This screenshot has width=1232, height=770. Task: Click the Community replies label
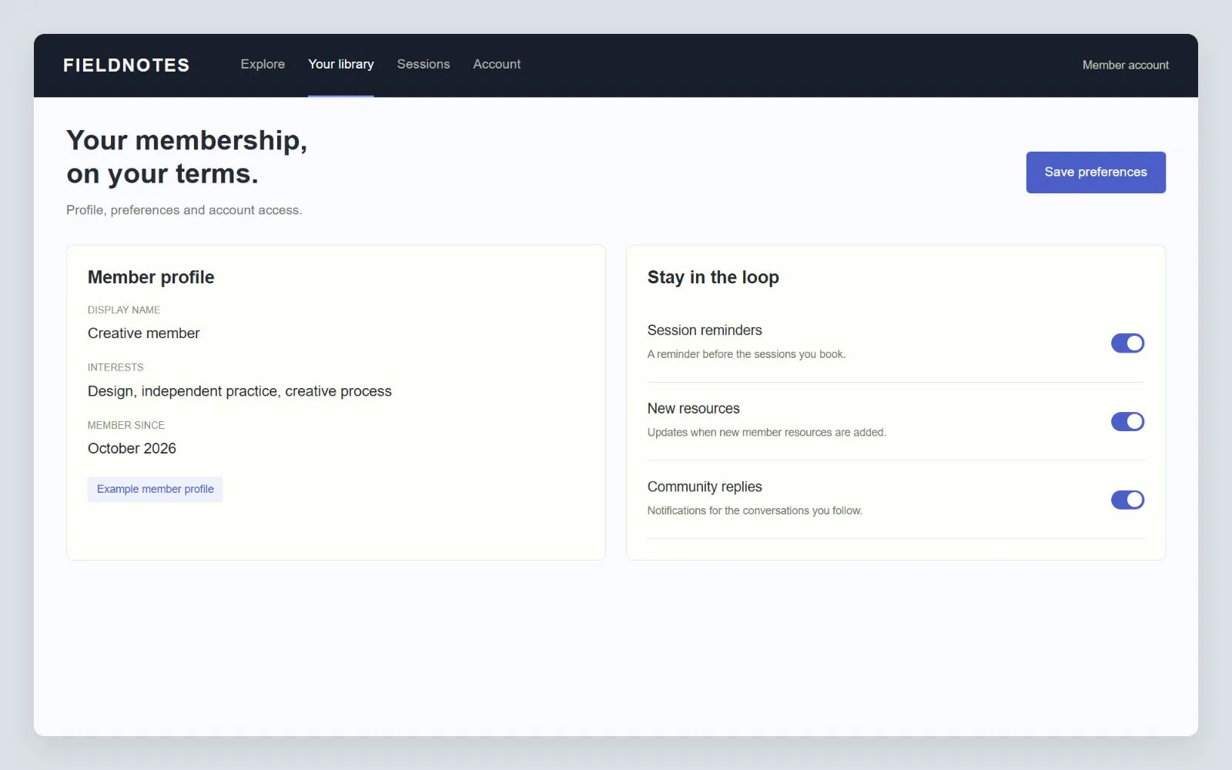pos(705,487)
